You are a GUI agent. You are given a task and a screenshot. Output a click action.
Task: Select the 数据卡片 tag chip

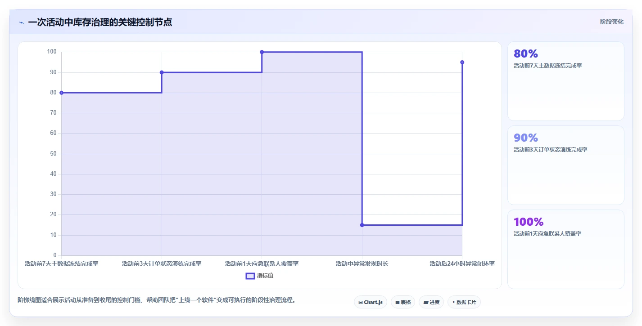click(464, 302)
